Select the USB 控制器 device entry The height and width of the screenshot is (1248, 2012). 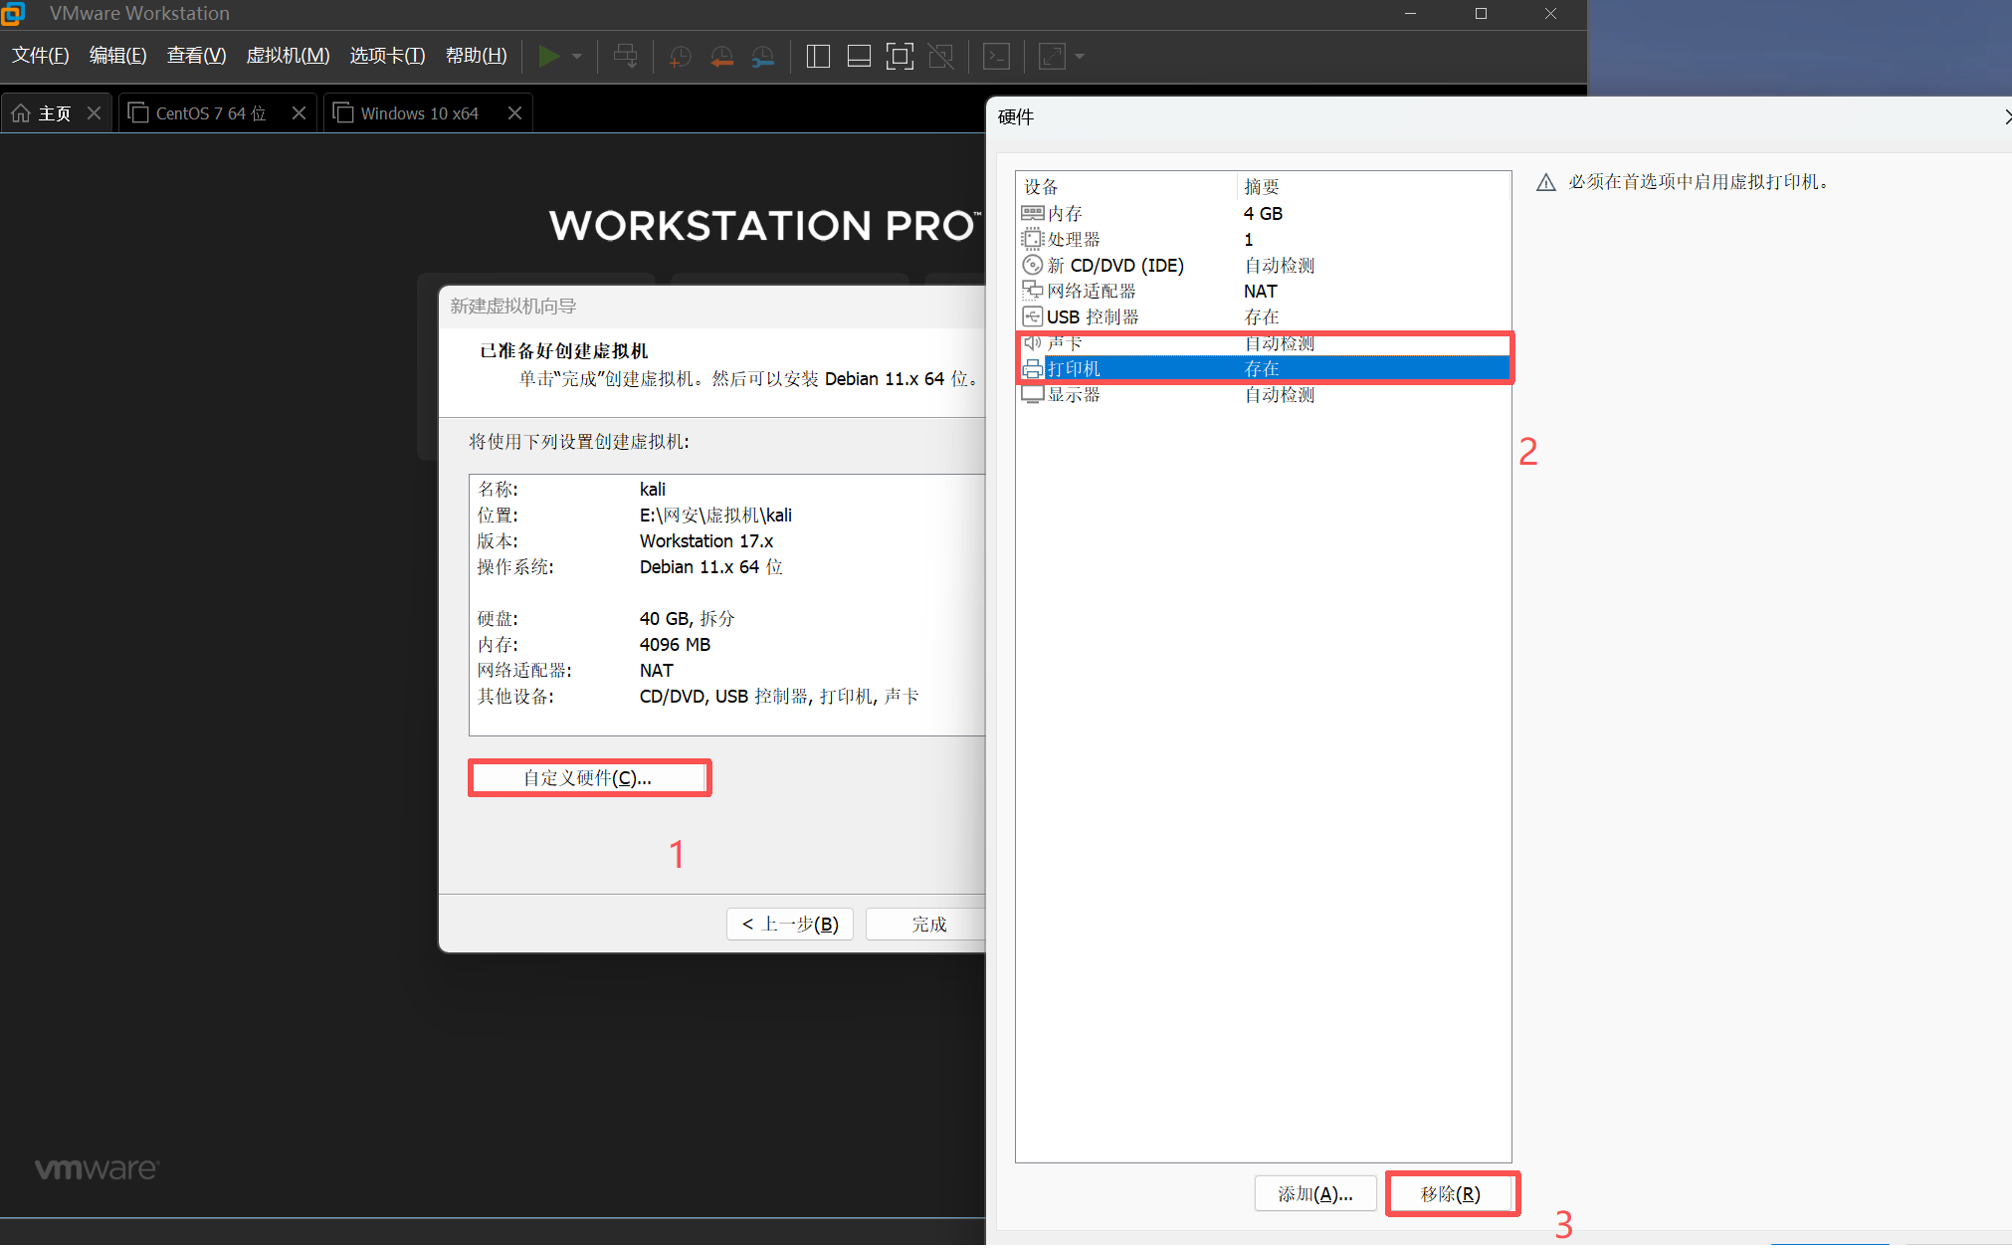click(1095, 315)
